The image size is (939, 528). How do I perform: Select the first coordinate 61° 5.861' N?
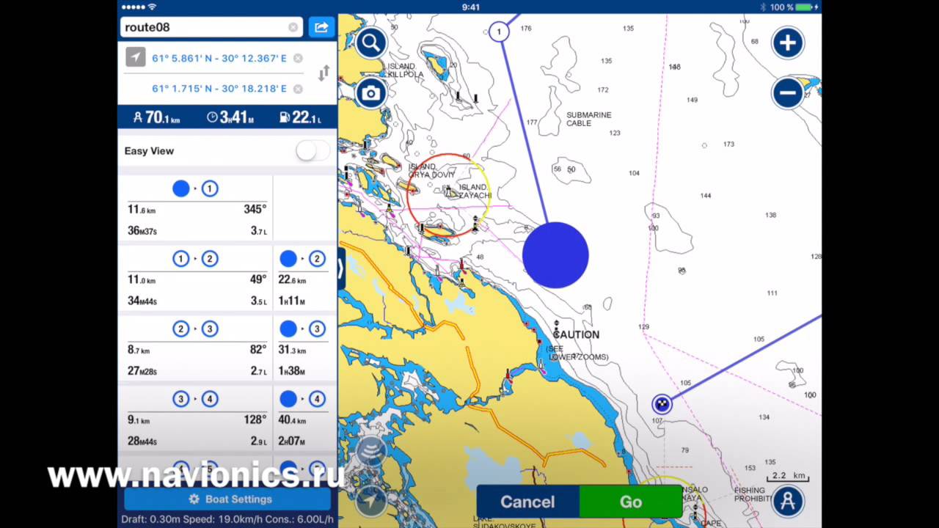pyautogui.click(x=219, y=58)
